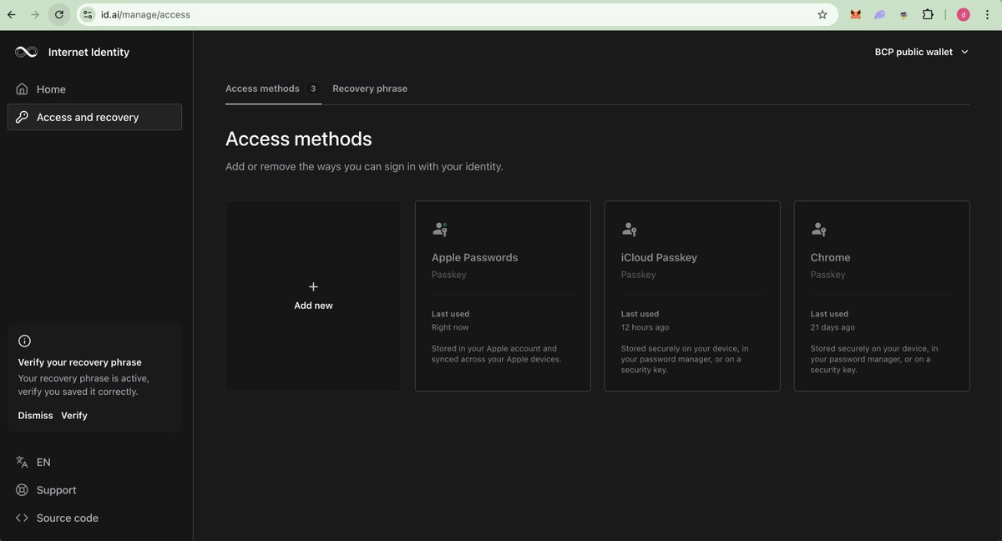This screenshot has width=1002, height=541.
Task: Click the Home house icon
Action: coord(23,89)
